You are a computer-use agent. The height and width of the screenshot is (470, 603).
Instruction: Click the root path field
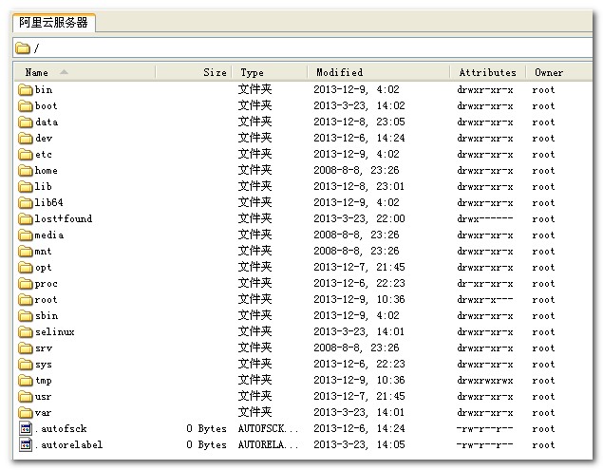304,48
